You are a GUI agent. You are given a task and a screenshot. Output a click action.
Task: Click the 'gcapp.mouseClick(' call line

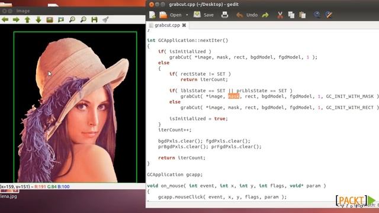point(223,197)
